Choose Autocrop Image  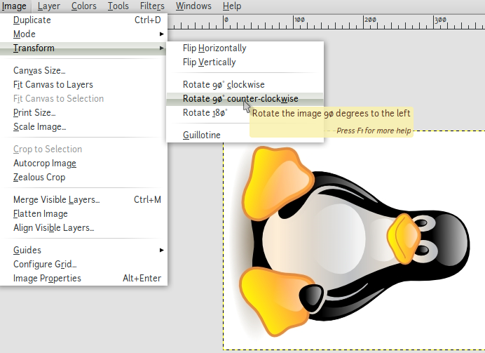[x=45, y=164]
